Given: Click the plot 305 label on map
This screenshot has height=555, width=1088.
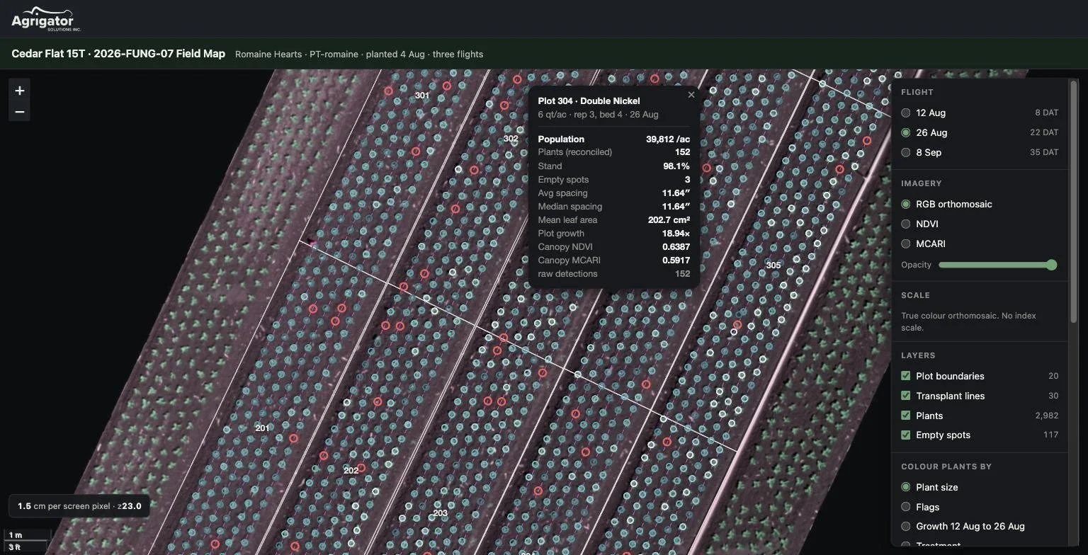Looking at the screenshot, I should pos(773,265).
